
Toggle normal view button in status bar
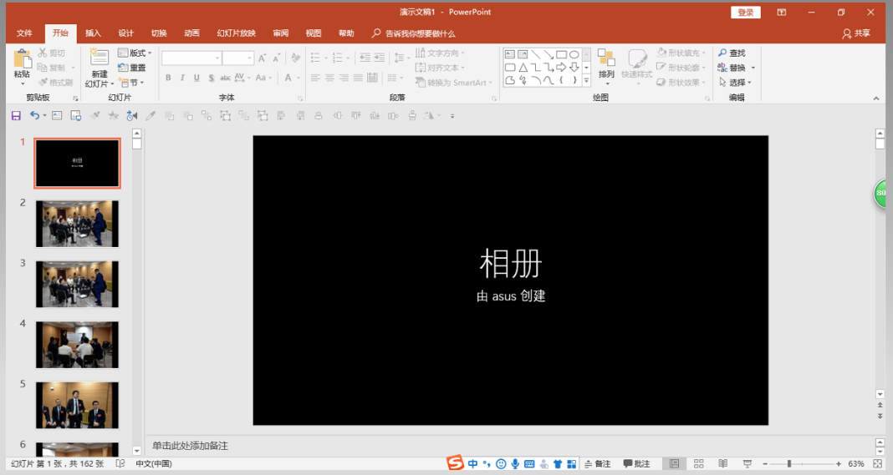674,463
